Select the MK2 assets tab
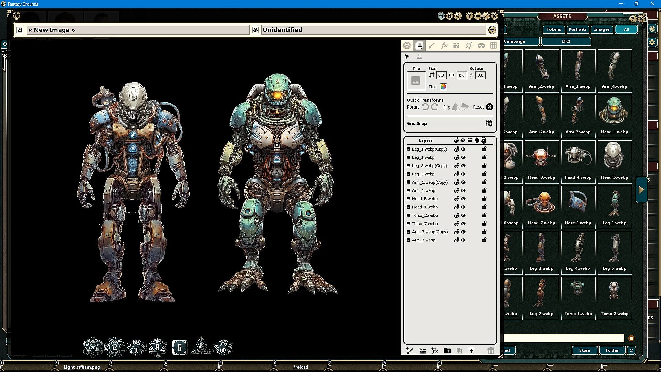 (566, 41)
